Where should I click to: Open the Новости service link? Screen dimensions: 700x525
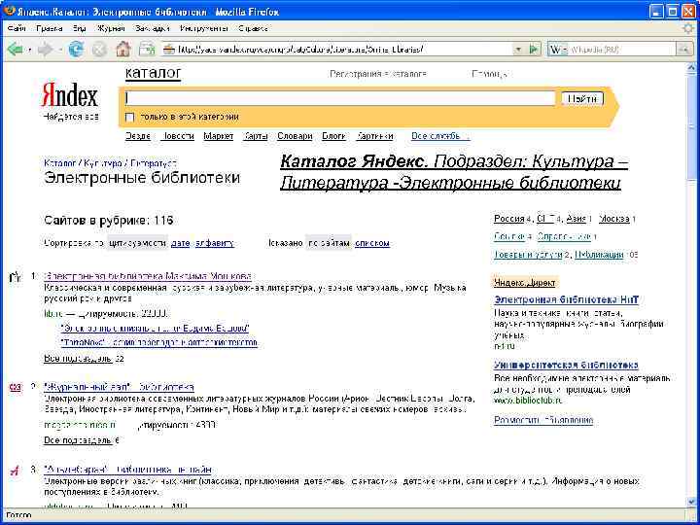[x=177, y=136]
